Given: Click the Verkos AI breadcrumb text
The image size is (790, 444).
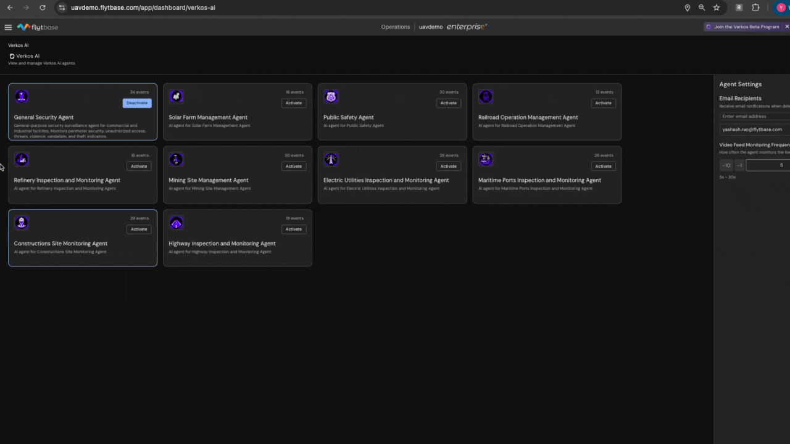Looking at the screenshot, I should [18, 45].
